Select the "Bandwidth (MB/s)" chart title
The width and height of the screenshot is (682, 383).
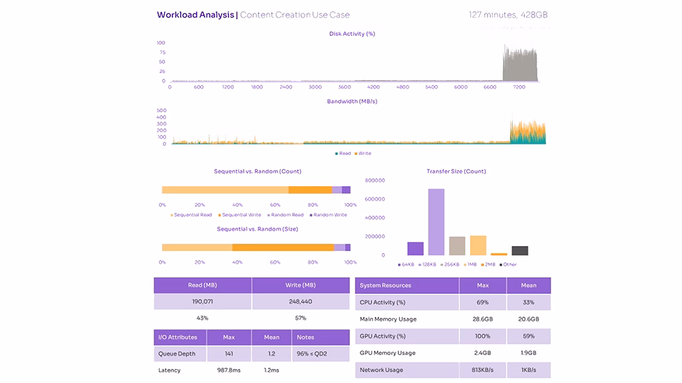click(x=352, y=101)
